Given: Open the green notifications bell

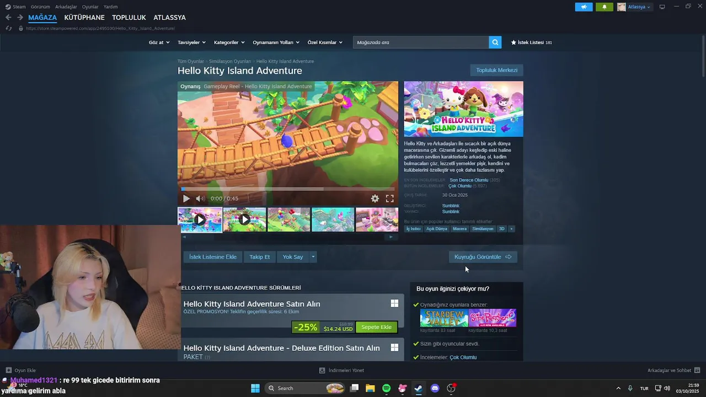Looking at the screenshot, I should click(605, 7).
